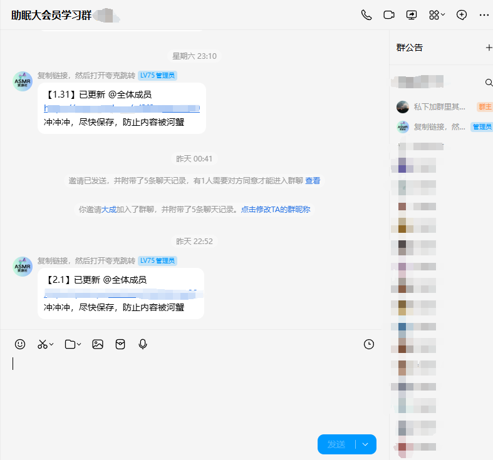Screen dimensions: 493x460
Task: Click the 昨天 22:52 timestamp
Action: point(194,242)
